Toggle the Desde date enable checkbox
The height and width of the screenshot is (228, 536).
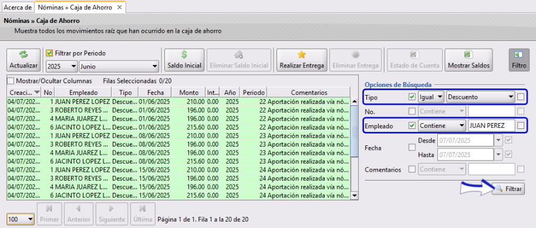click(508, 140)
